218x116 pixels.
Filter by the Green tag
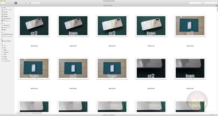[4, 57]
